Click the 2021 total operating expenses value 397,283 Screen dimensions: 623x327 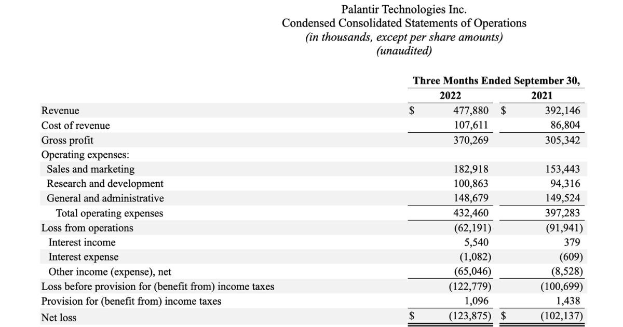[x=563, y=213]
